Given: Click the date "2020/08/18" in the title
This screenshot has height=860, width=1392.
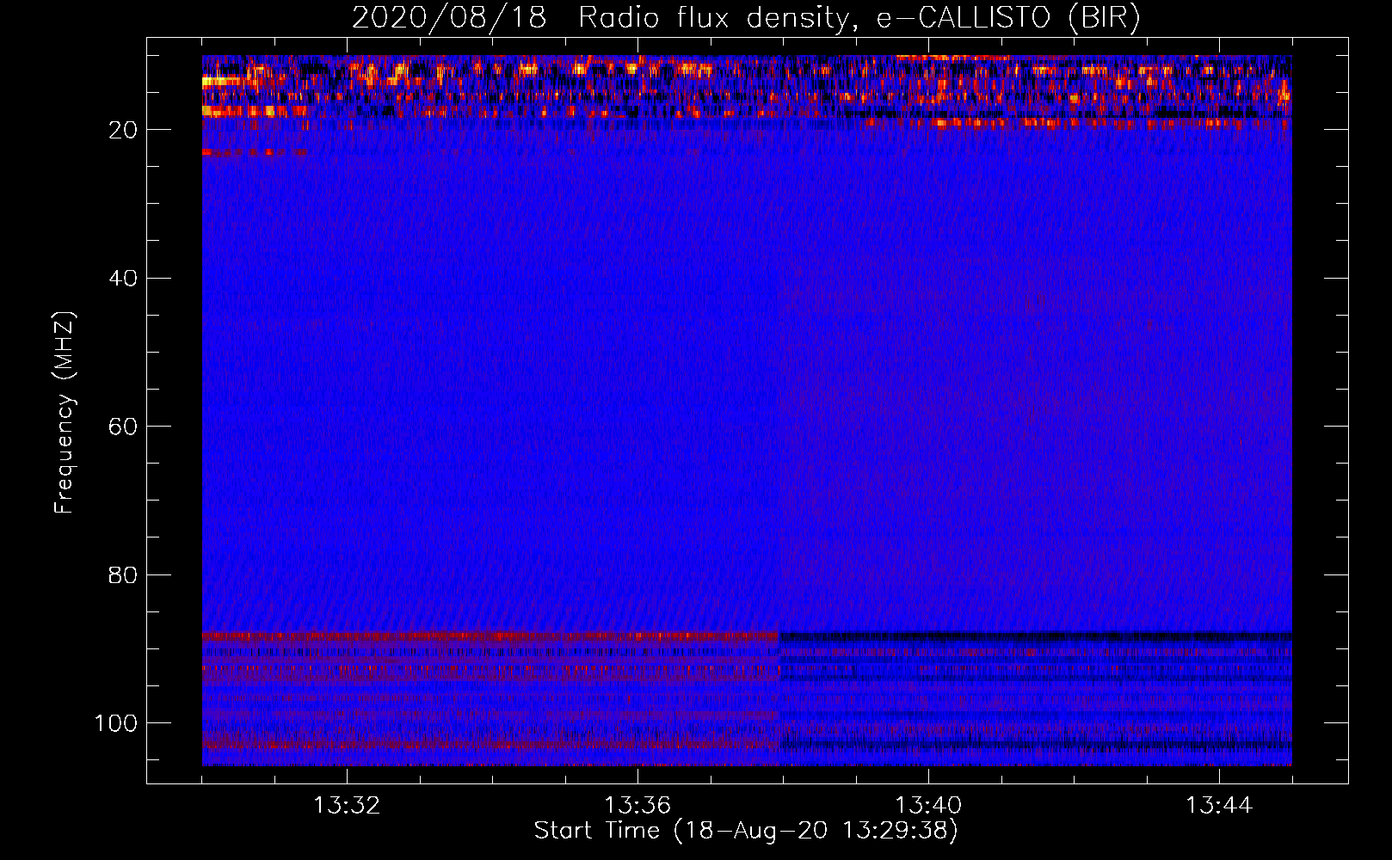Looking at the screenshot, I should pos(449,18).
